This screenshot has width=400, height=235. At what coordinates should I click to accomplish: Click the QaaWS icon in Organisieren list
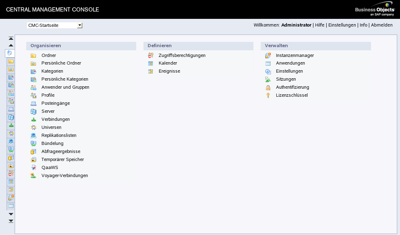tap(34, 168)
